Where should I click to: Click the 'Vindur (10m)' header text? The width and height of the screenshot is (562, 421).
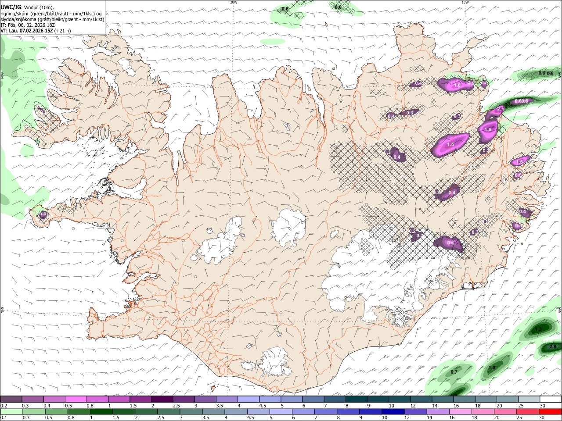tap(38, 7)
